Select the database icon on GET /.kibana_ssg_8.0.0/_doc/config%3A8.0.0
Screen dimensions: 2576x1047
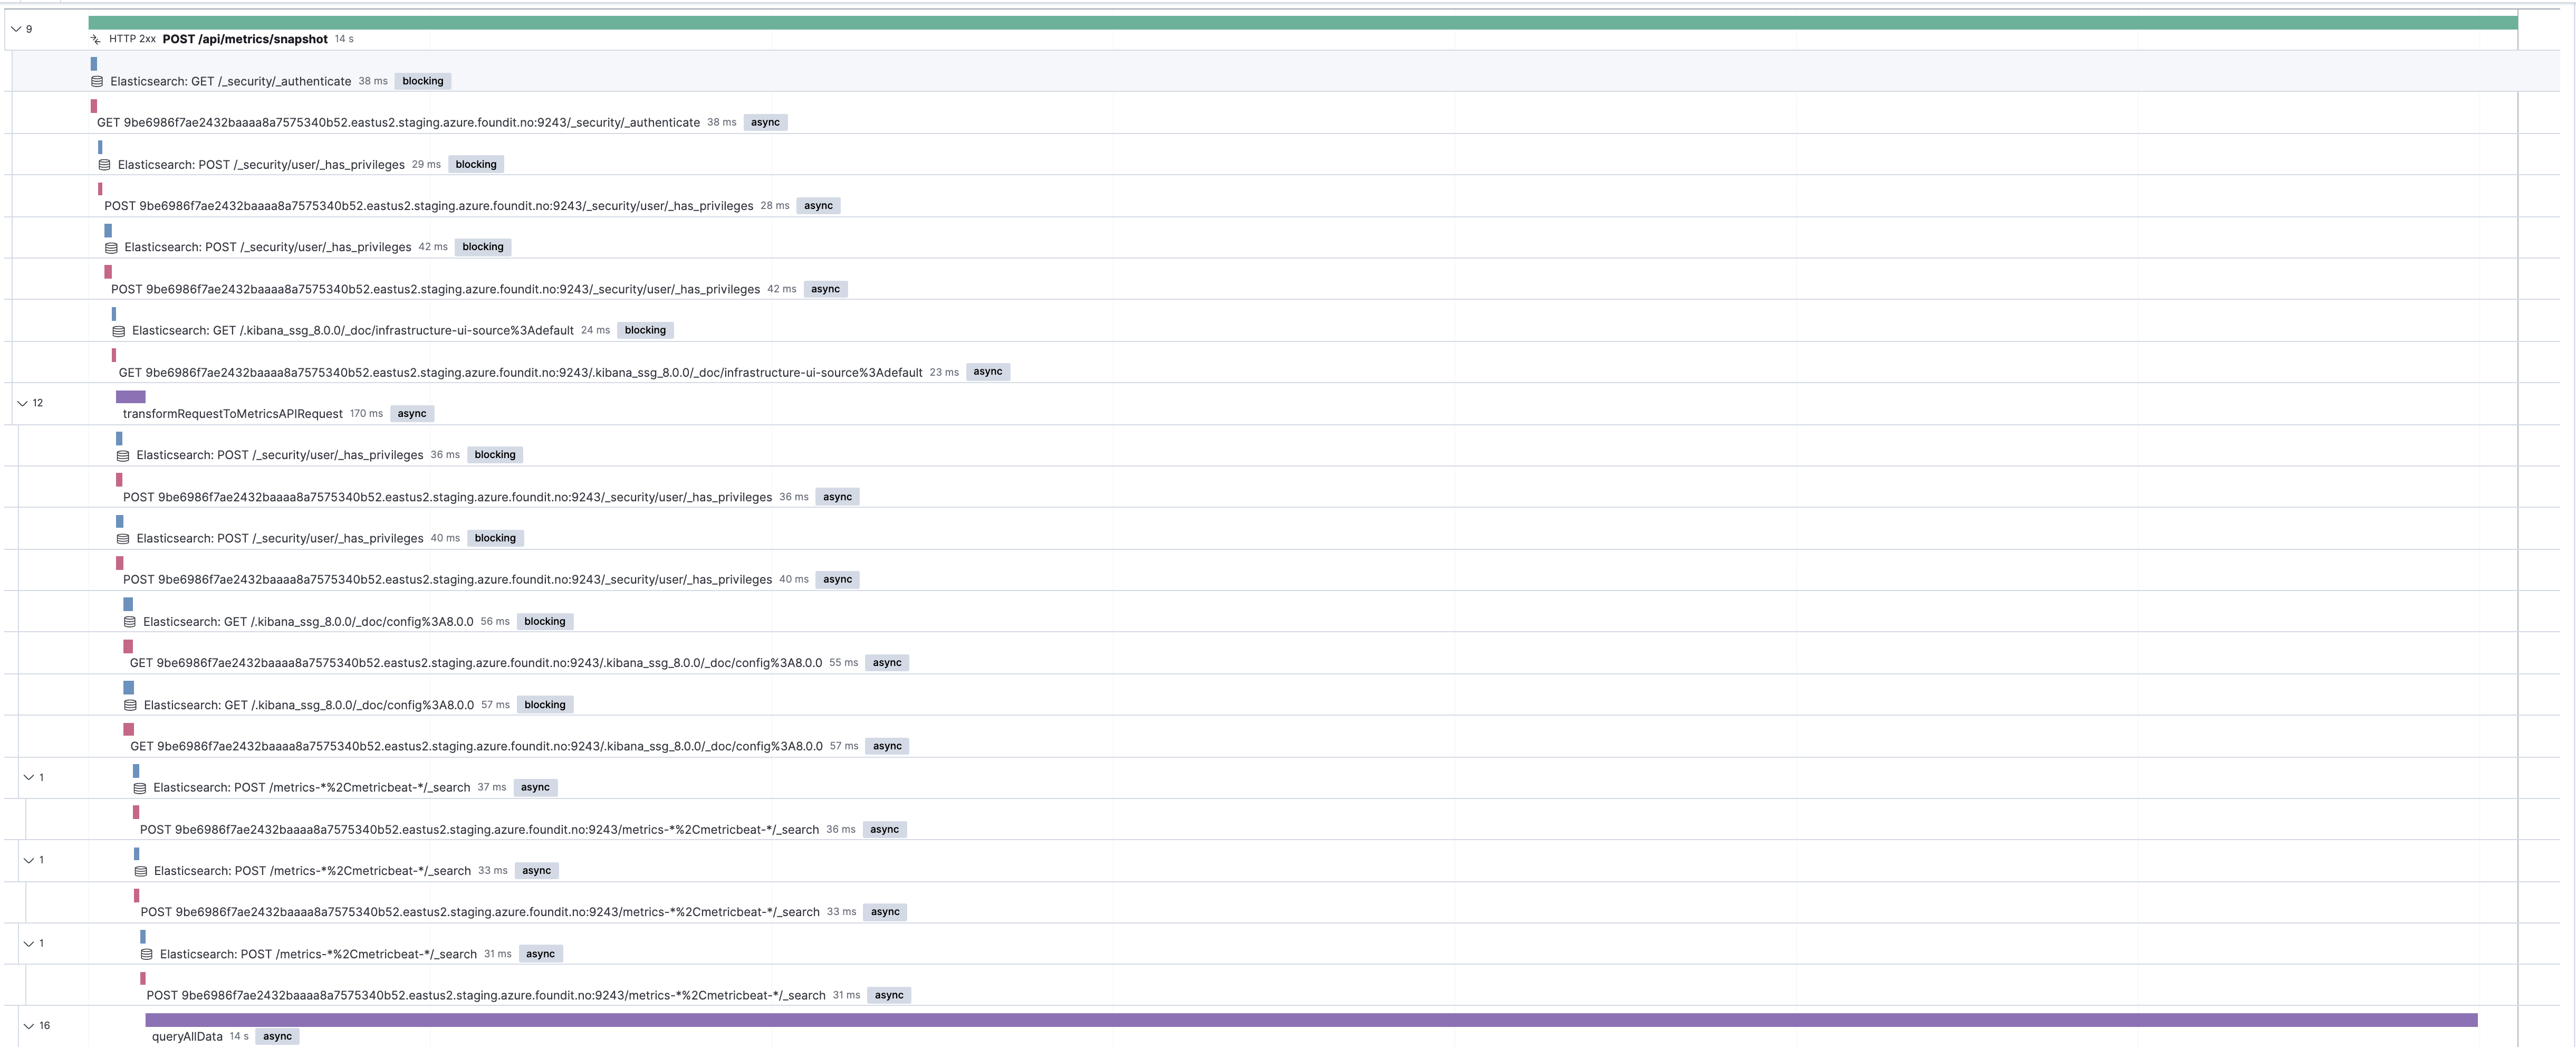pyautogui.click(x=130, y=621)
